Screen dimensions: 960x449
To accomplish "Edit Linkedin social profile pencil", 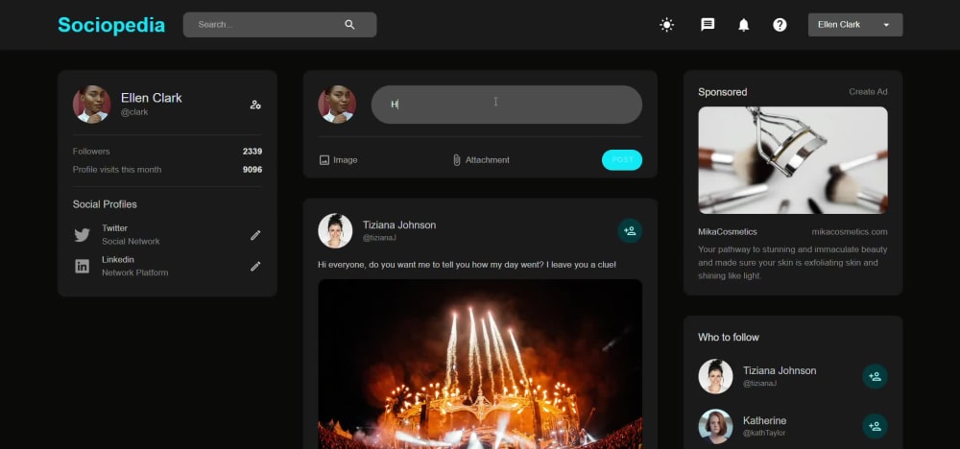I will click(255, 266).
